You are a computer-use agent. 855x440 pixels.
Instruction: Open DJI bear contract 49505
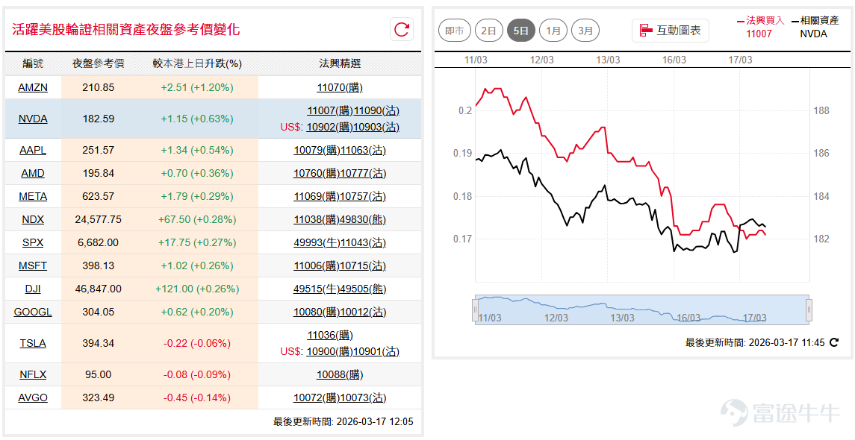click(x=363, y=289)
